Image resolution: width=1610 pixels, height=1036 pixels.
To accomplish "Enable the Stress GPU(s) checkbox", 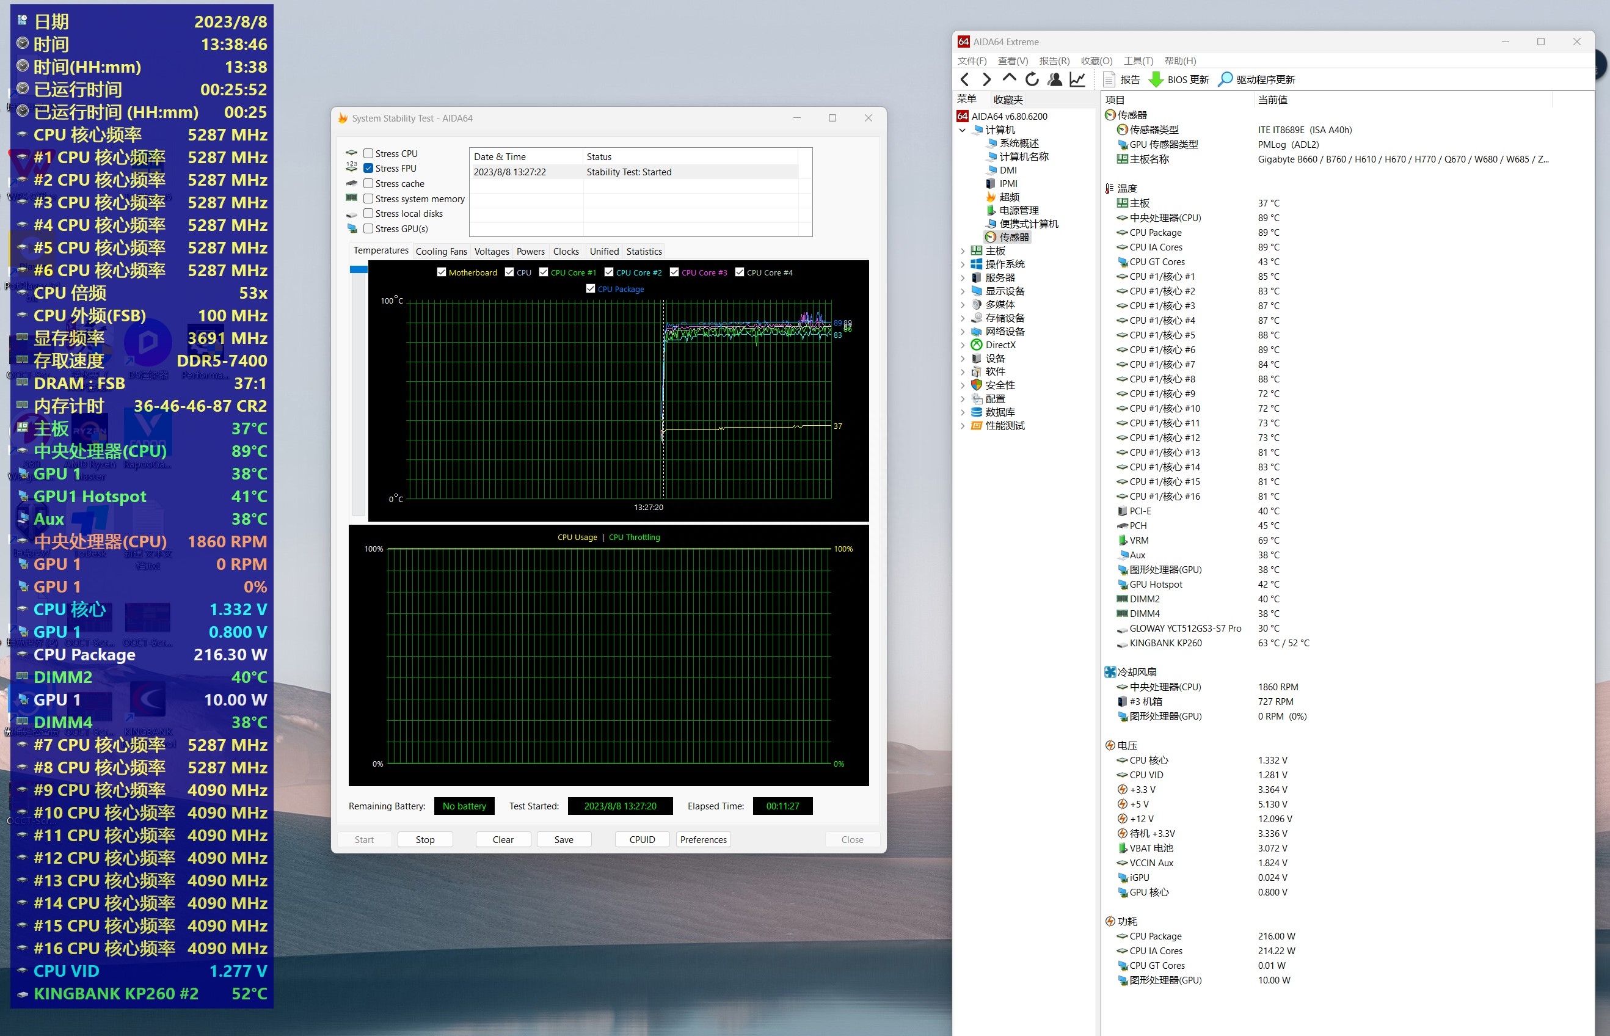I will pos(368,228).
